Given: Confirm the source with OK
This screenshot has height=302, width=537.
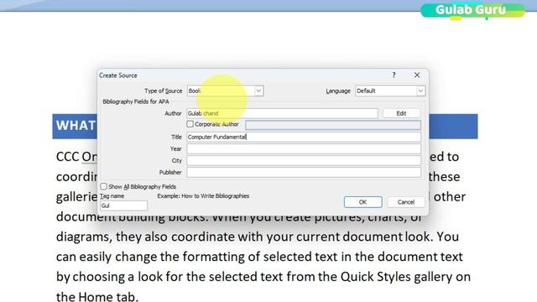Looking at the screenshot, I should (x=363, y=202).
